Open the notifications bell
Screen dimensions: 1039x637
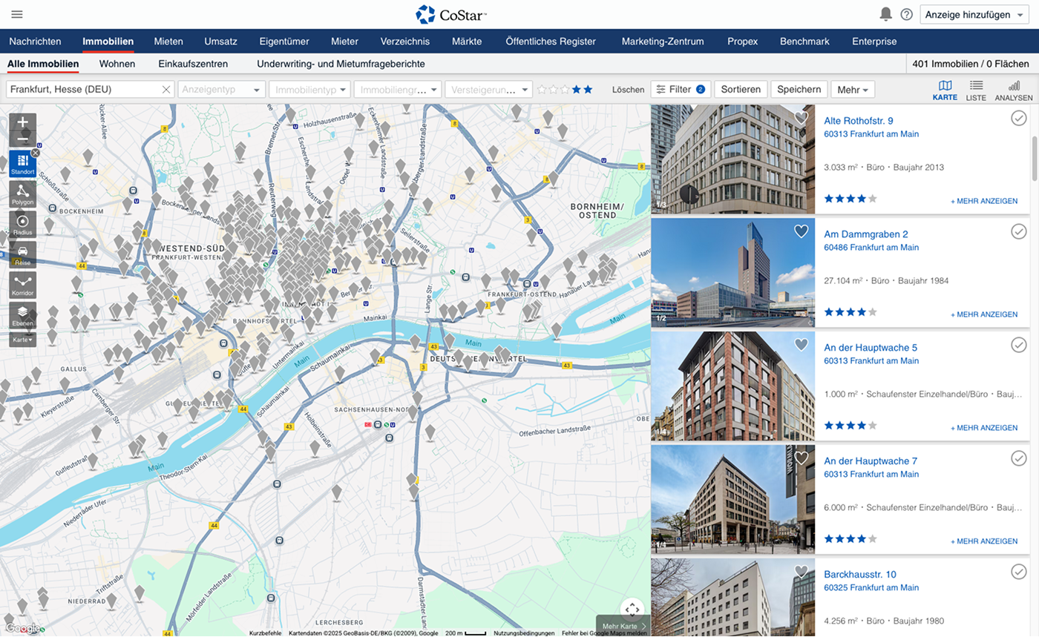885,14
